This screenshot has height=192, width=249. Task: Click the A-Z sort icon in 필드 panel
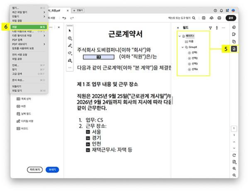pyautogui.click(x=217, y=28)
